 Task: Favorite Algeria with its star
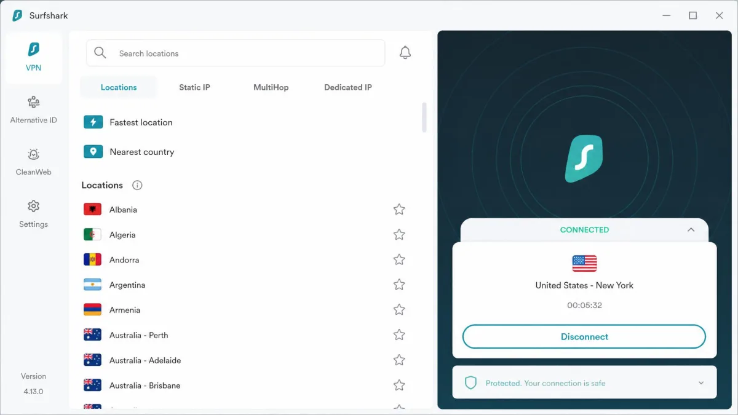(x=399, y=235)
